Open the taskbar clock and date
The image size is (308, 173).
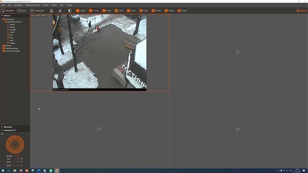pyautogui.click(x=297, y=171)
